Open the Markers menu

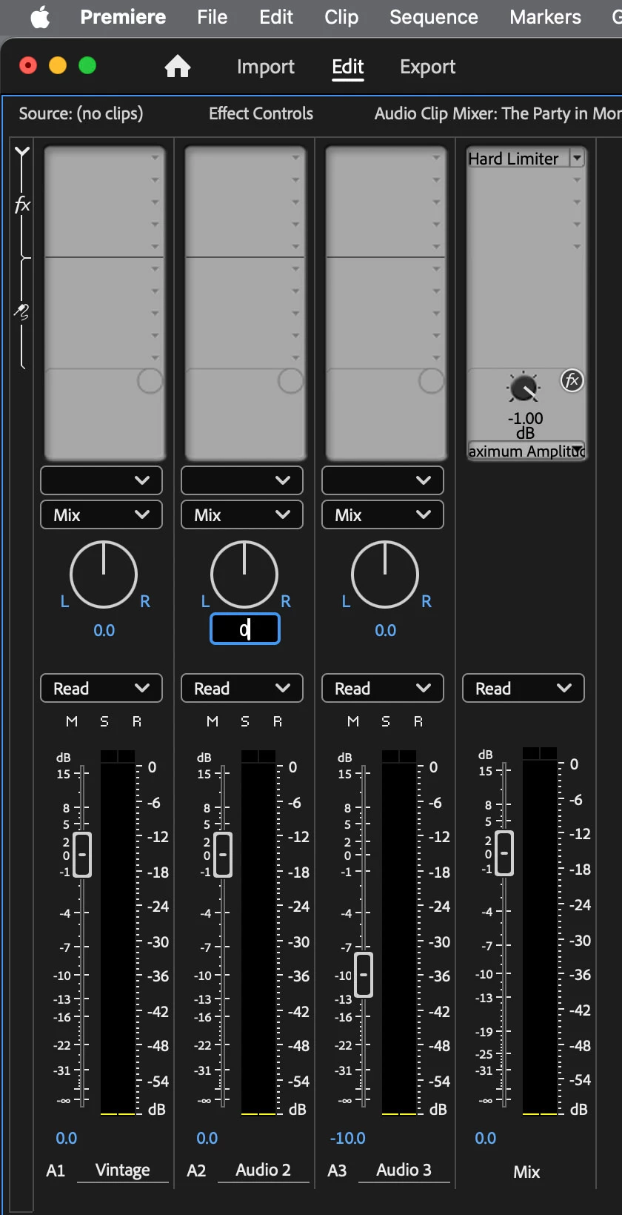click(546, 16)
